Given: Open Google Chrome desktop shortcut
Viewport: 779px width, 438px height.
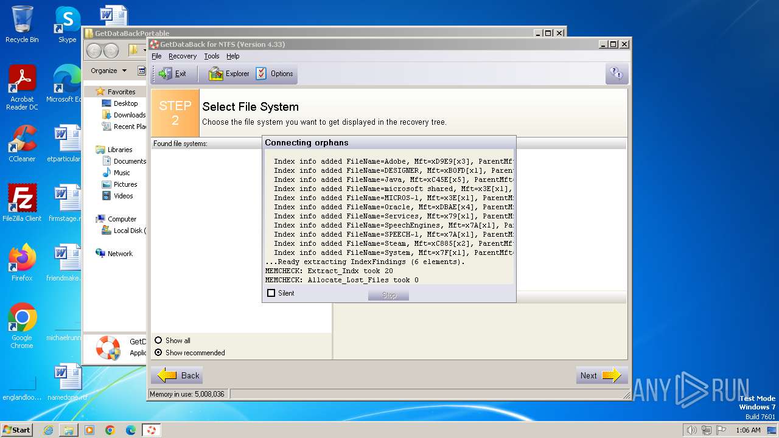Looking at the screenshot, I should (x=22, y=325).
